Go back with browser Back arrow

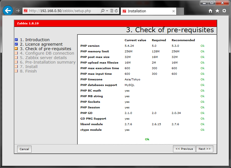pos(8,11)
